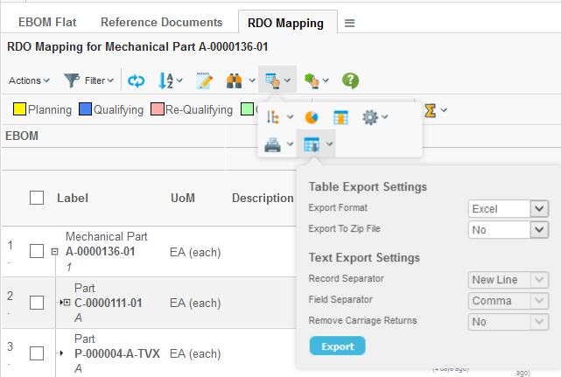Click the binoculars find icon
Image resolution: width=561 pixels, height=377 pixels.
tap(235, 80)
